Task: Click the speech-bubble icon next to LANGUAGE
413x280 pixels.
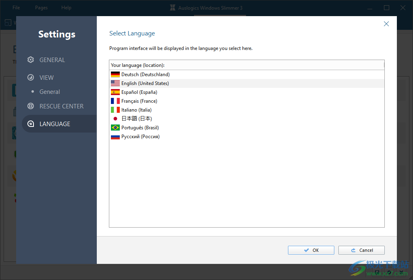Action: tap(30, 124)
